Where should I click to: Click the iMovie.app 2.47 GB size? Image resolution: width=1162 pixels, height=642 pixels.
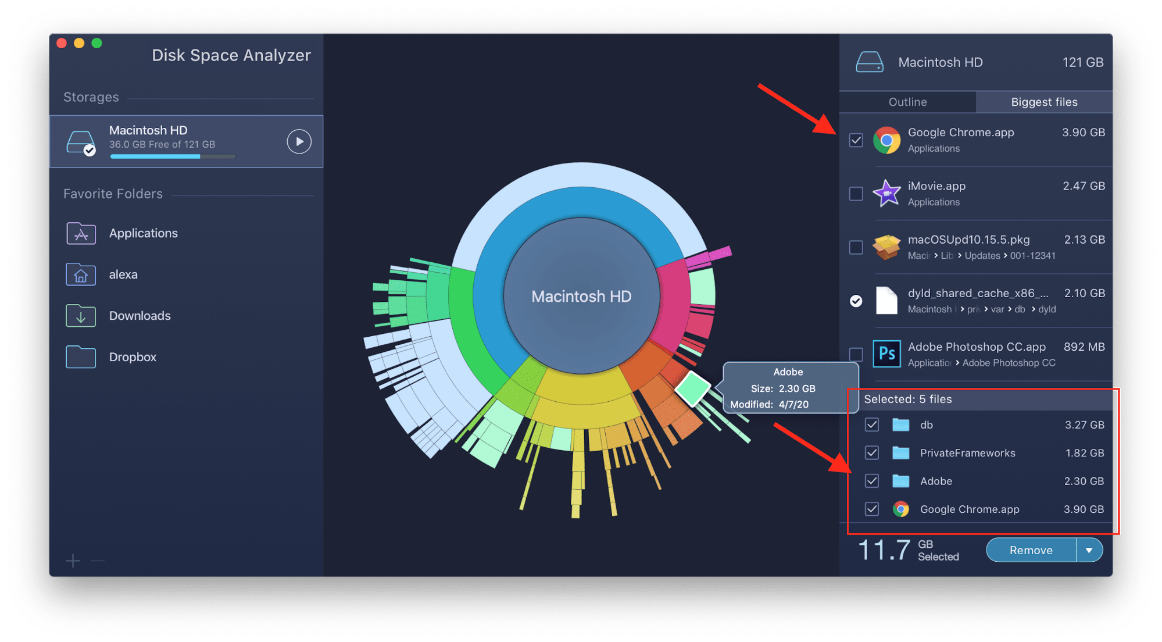click(1084, 186)
